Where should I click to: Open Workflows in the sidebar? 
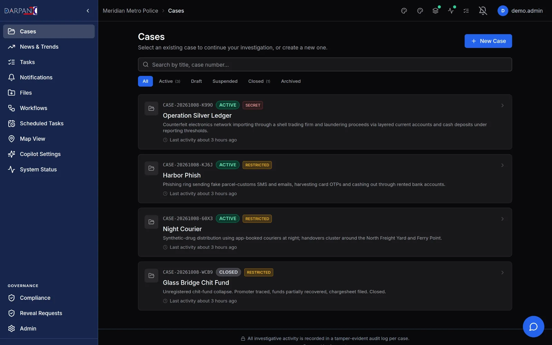pos(49,108)
